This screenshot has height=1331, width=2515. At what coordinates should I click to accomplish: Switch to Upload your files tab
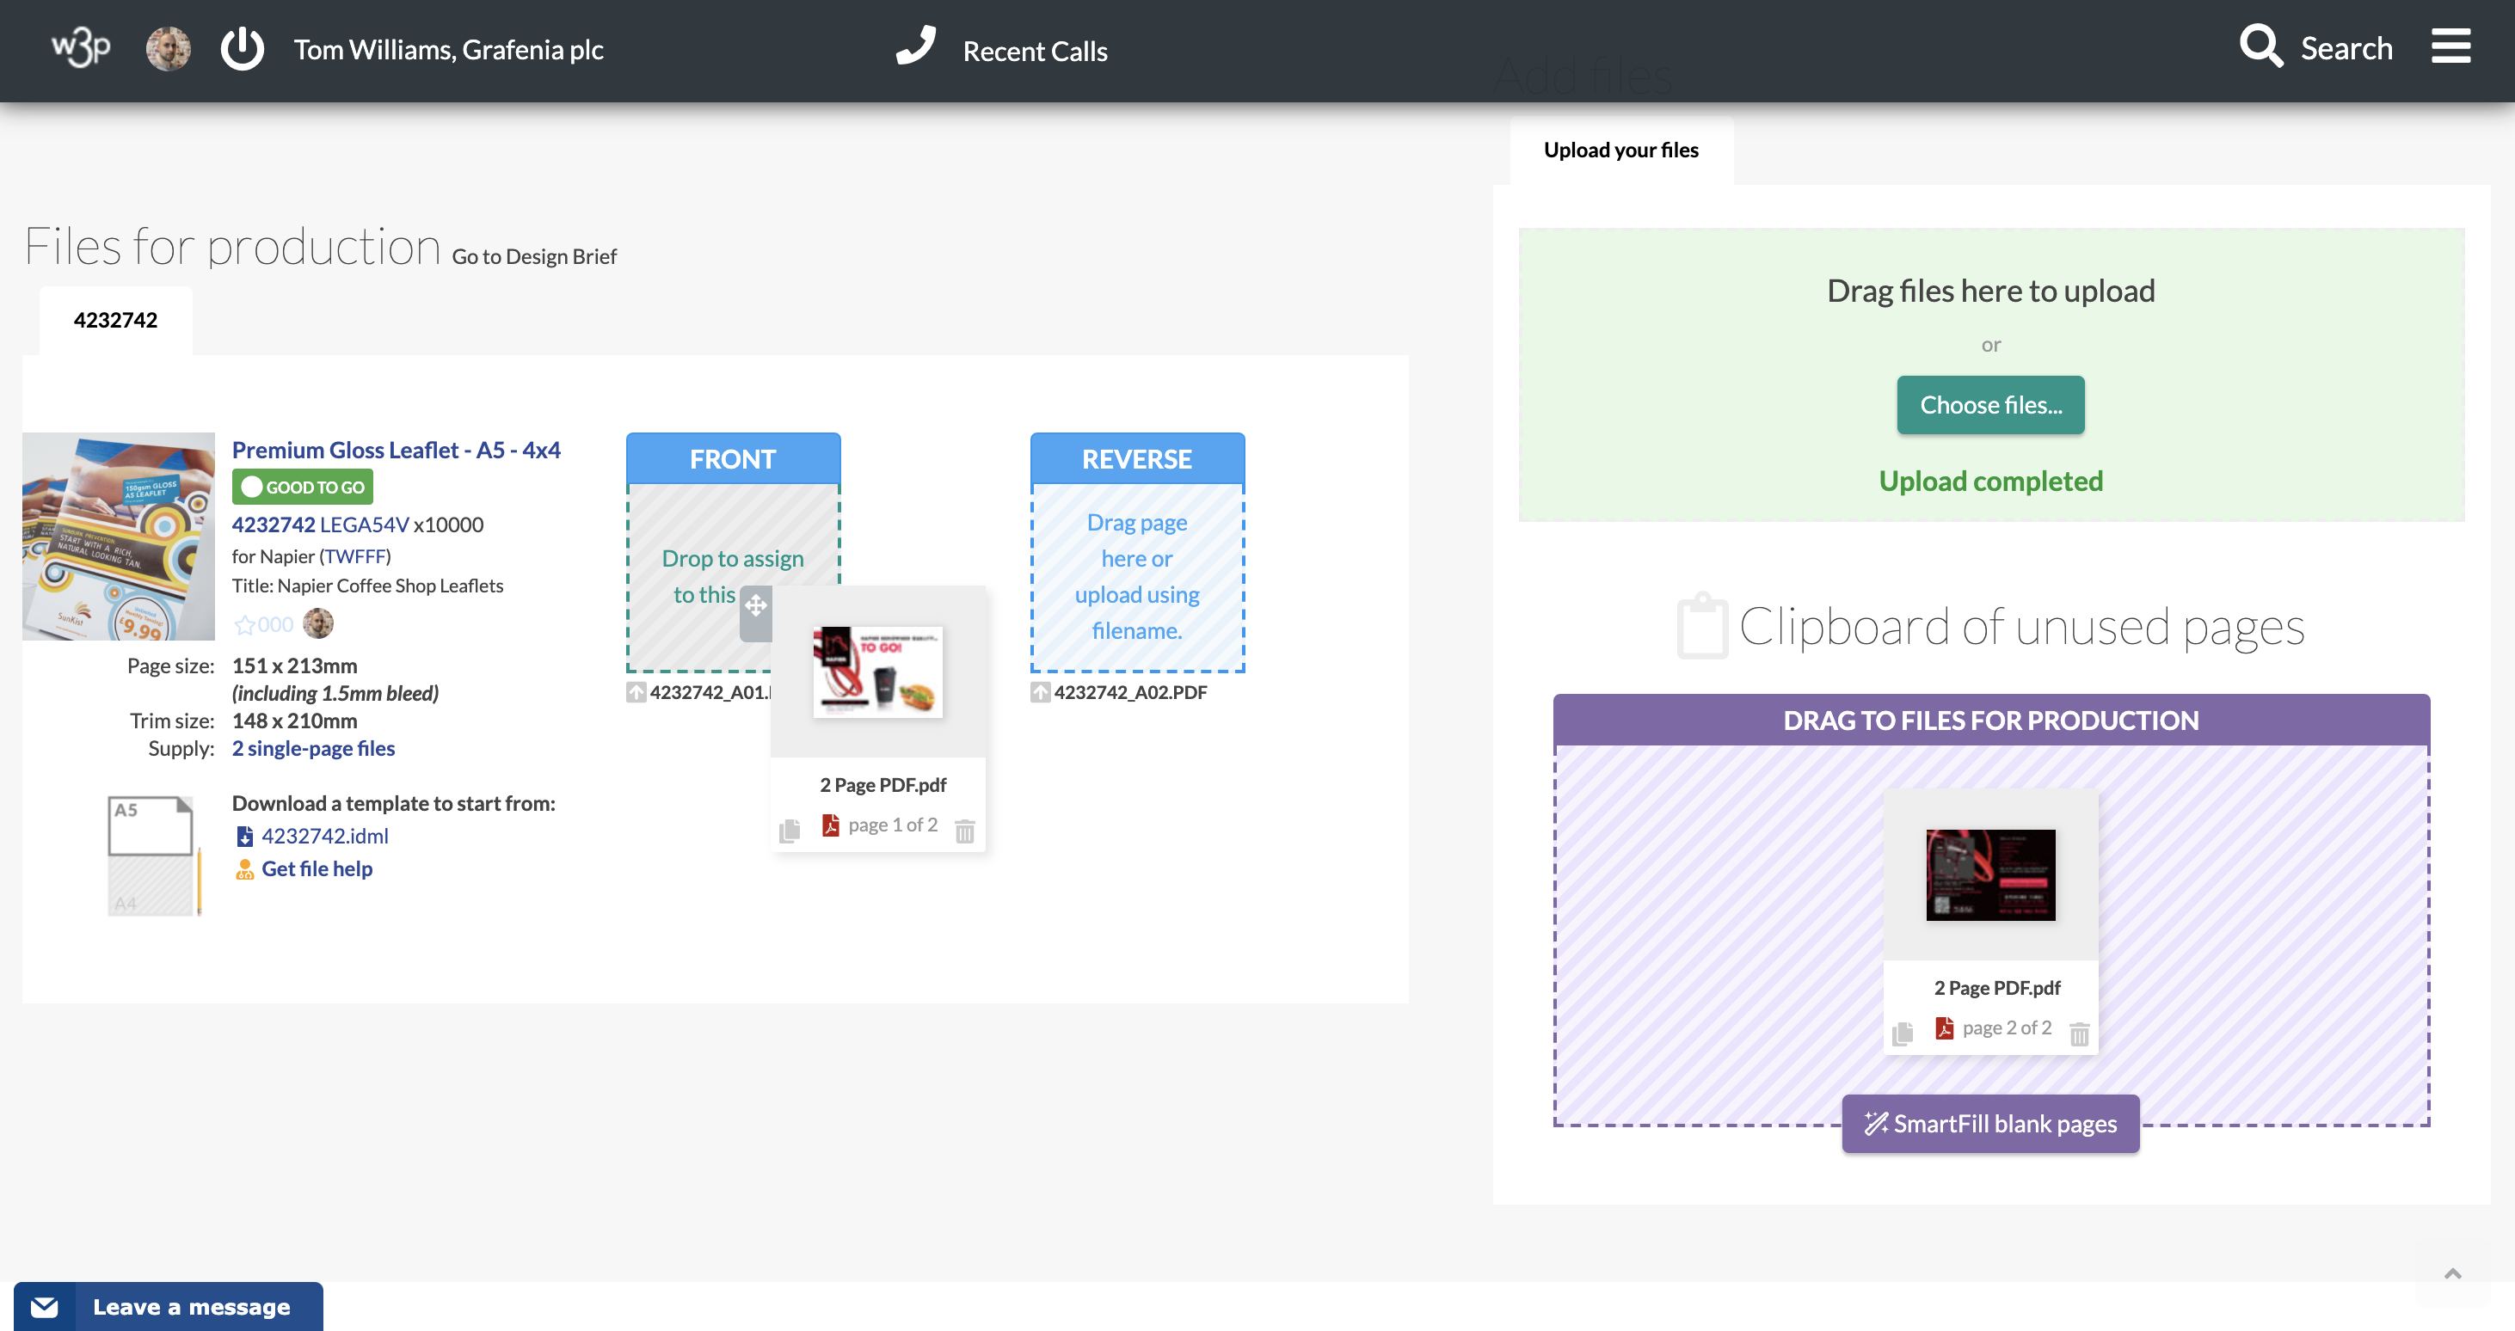tap(1620, 150)
